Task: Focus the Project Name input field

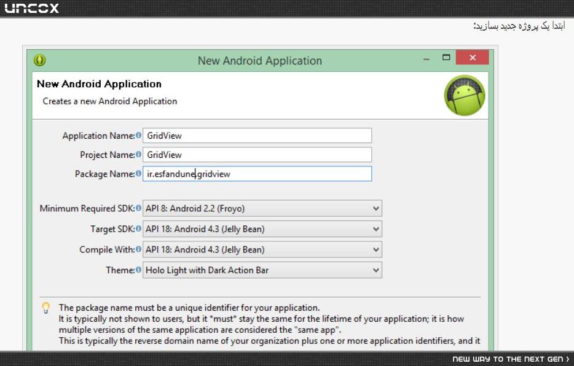Action: tap(257, 155)
